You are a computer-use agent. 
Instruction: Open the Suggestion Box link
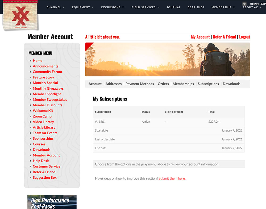click(45, 178)
